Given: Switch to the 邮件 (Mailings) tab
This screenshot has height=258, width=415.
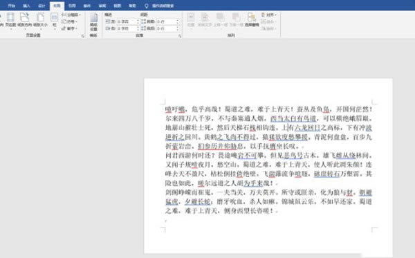Looking at the screenshot, I should 87,6.
